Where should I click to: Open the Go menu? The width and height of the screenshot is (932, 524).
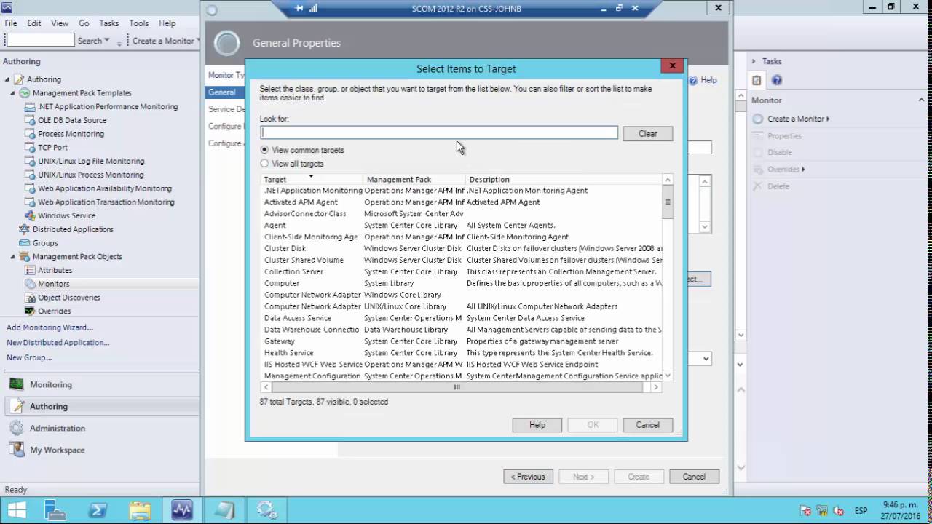[84, 23]
